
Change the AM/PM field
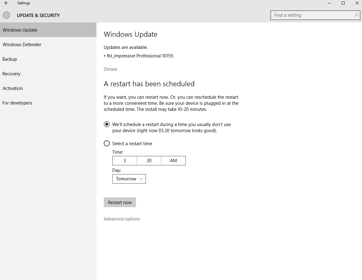pos(173,161)
